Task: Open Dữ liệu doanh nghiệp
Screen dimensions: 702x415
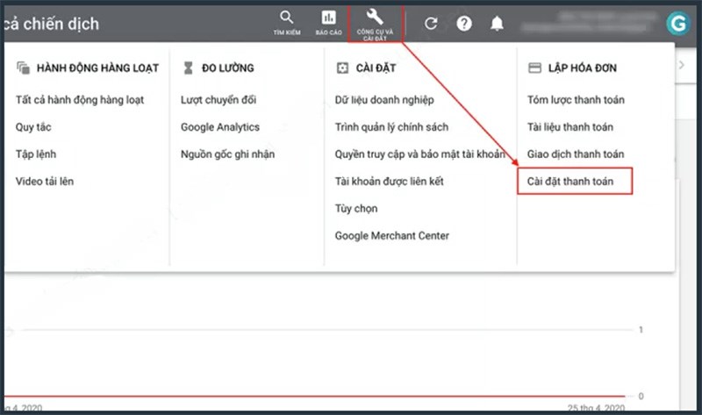Action: [384, 100]
